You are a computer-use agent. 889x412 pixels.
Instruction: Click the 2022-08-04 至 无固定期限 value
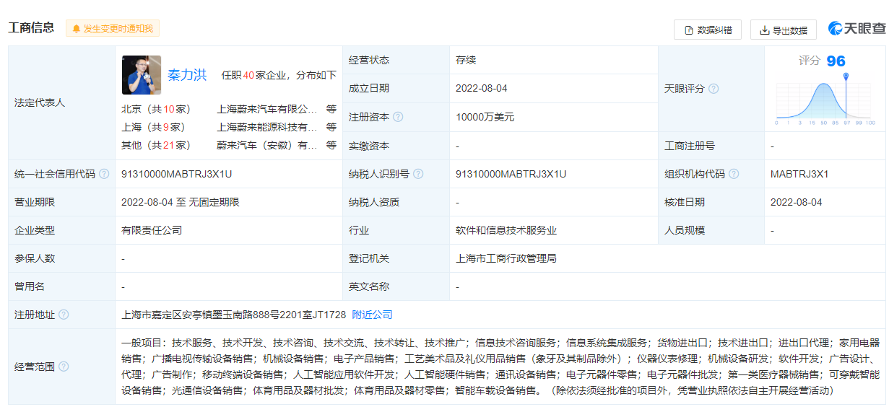point(181,202)
